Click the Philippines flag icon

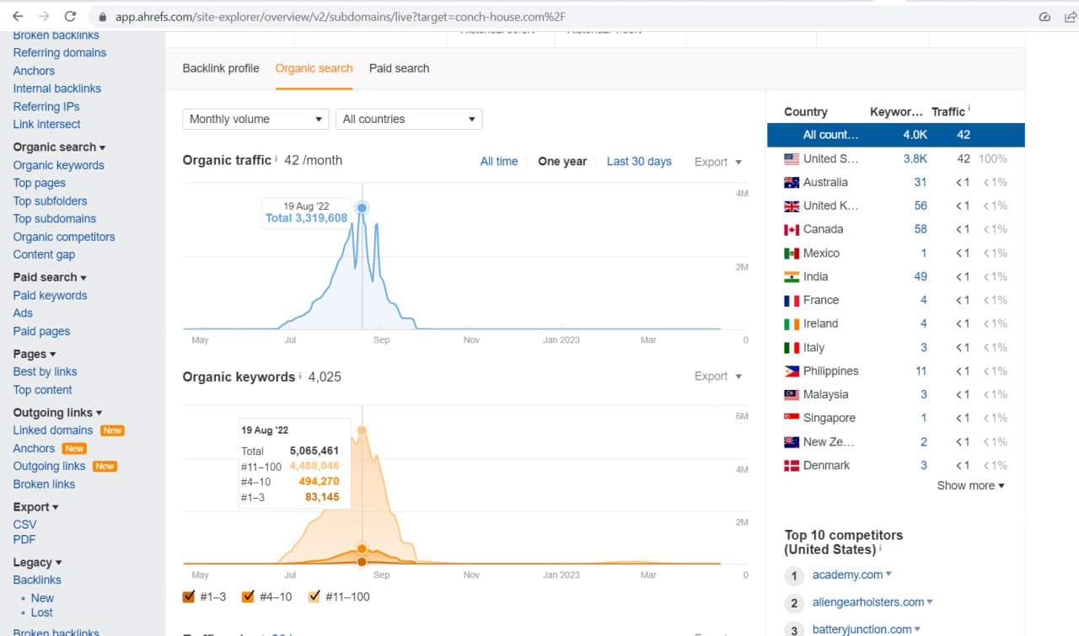[792, 371]
